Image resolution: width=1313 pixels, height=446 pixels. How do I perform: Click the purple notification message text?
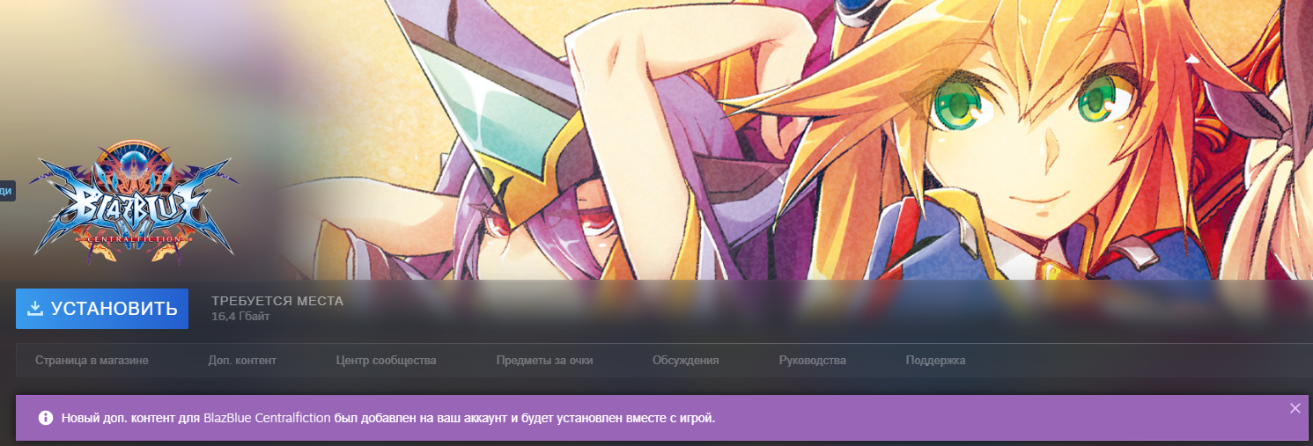click(528, 418)
